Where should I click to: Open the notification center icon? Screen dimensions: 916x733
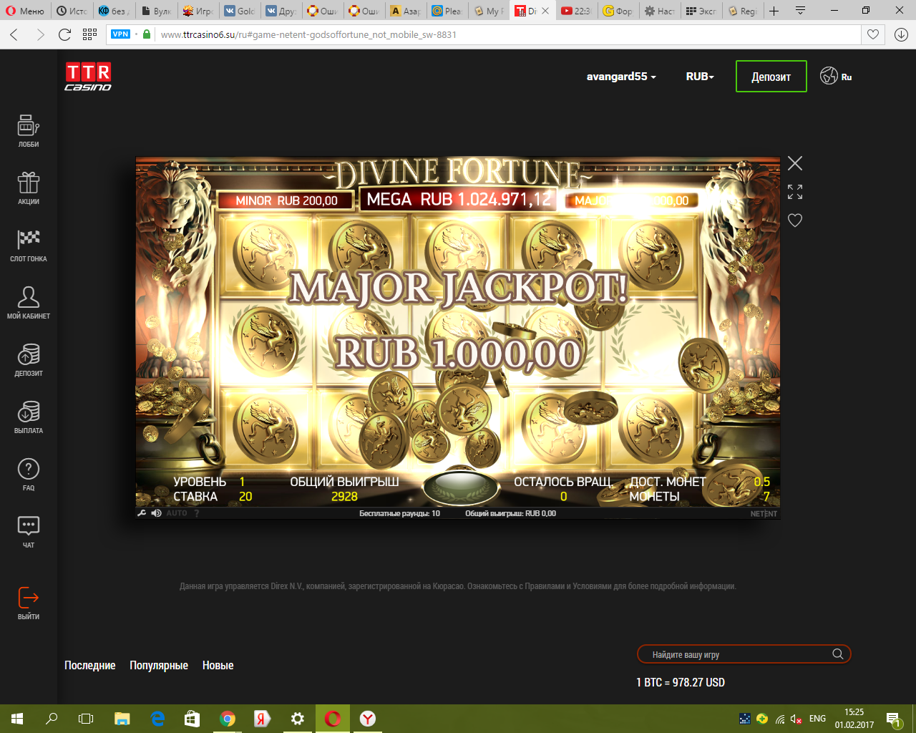(x=893, y=719)
